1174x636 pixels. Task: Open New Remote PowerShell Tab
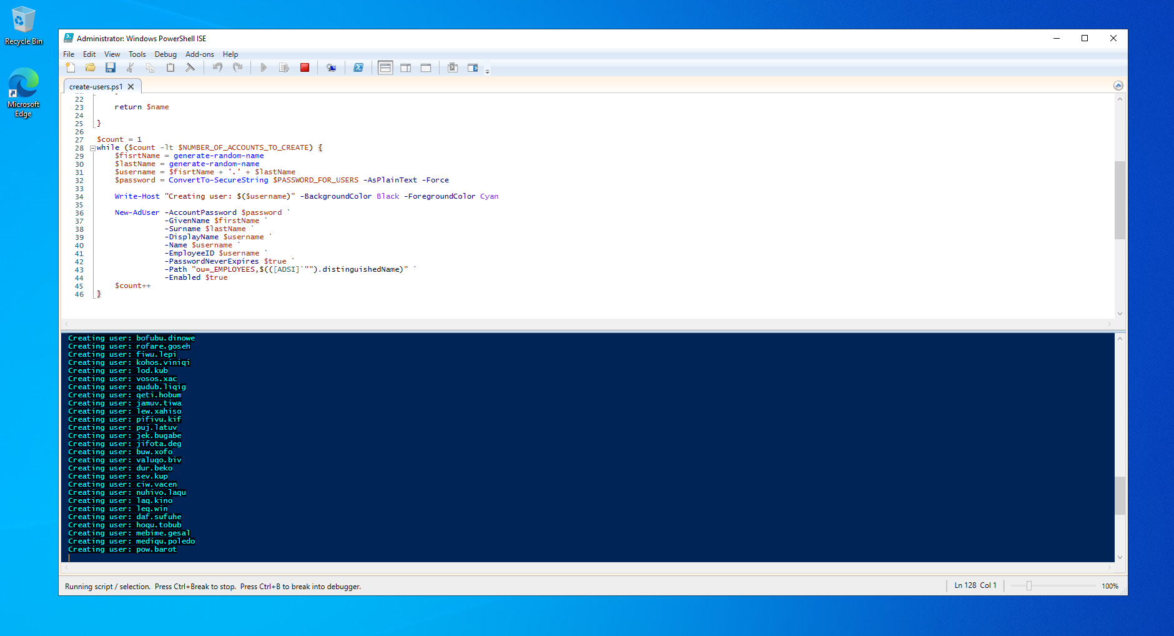pos(331,67)
